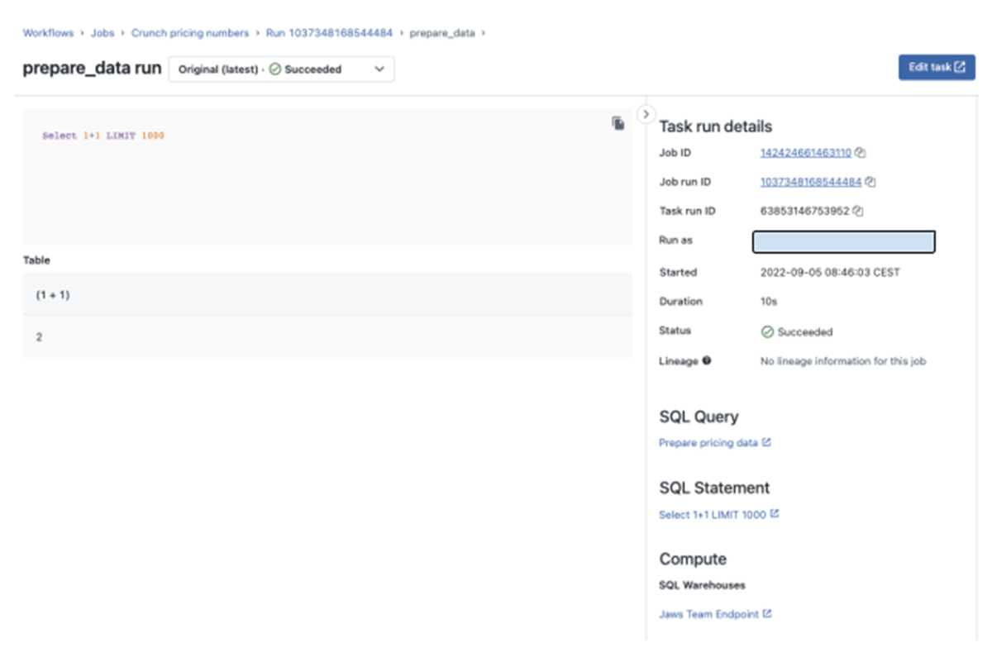Viewport: 992px width, 662px height.
Task: Copy the SQL query code to clipboard
Action: tap(618, 123)
